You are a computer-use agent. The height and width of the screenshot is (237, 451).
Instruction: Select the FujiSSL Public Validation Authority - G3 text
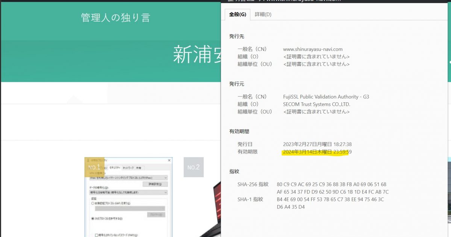[x=326, y=97]
